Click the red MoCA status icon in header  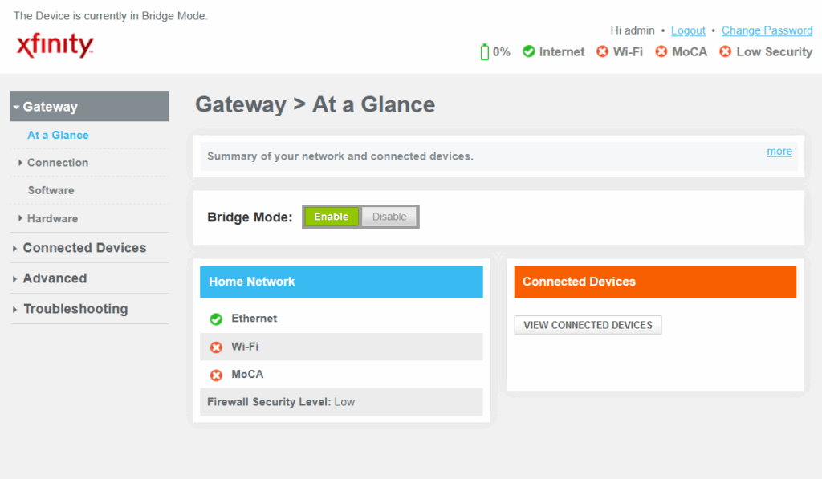(x=661, y=51)
